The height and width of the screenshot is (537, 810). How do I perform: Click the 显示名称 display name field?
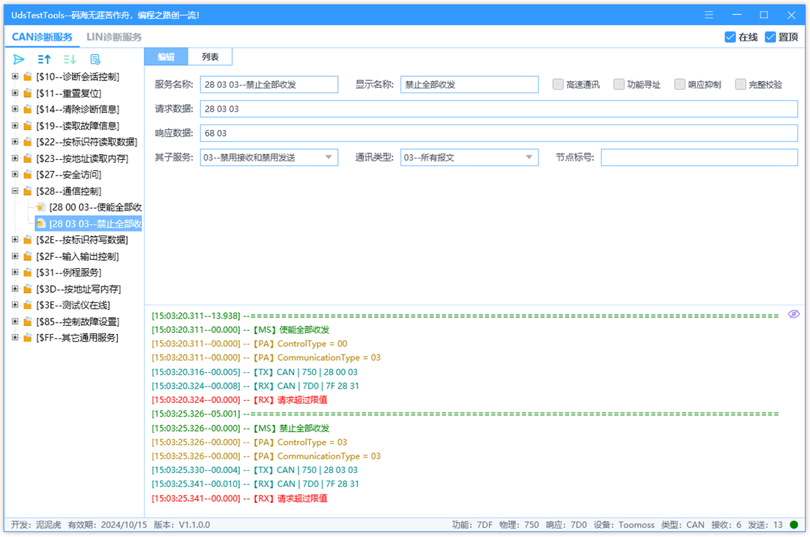(x=469, y=85)
